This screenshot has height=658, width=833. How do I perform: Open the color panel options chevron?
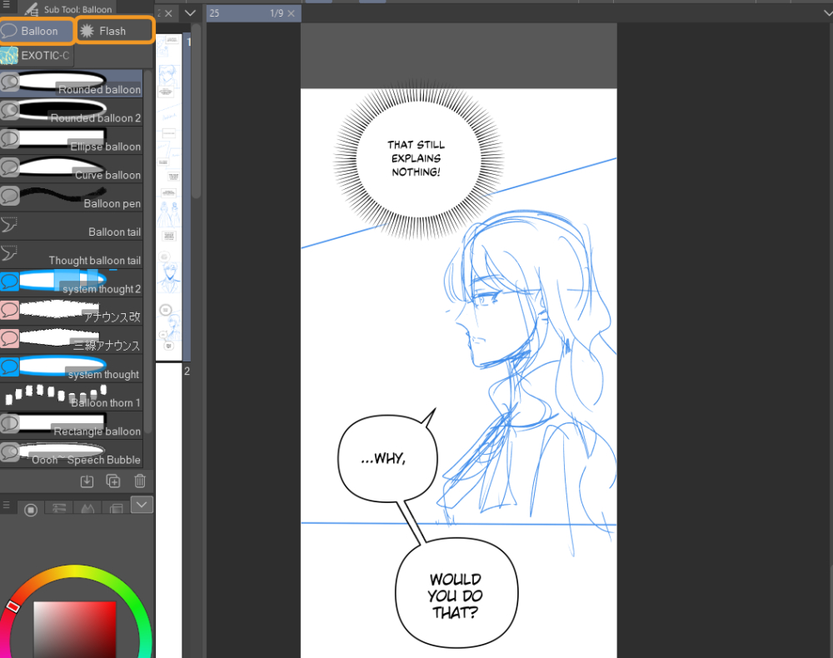coord(142,505)
